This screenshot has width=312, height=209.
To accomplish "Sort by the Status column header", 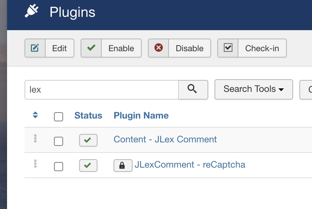I will [88, 116].
